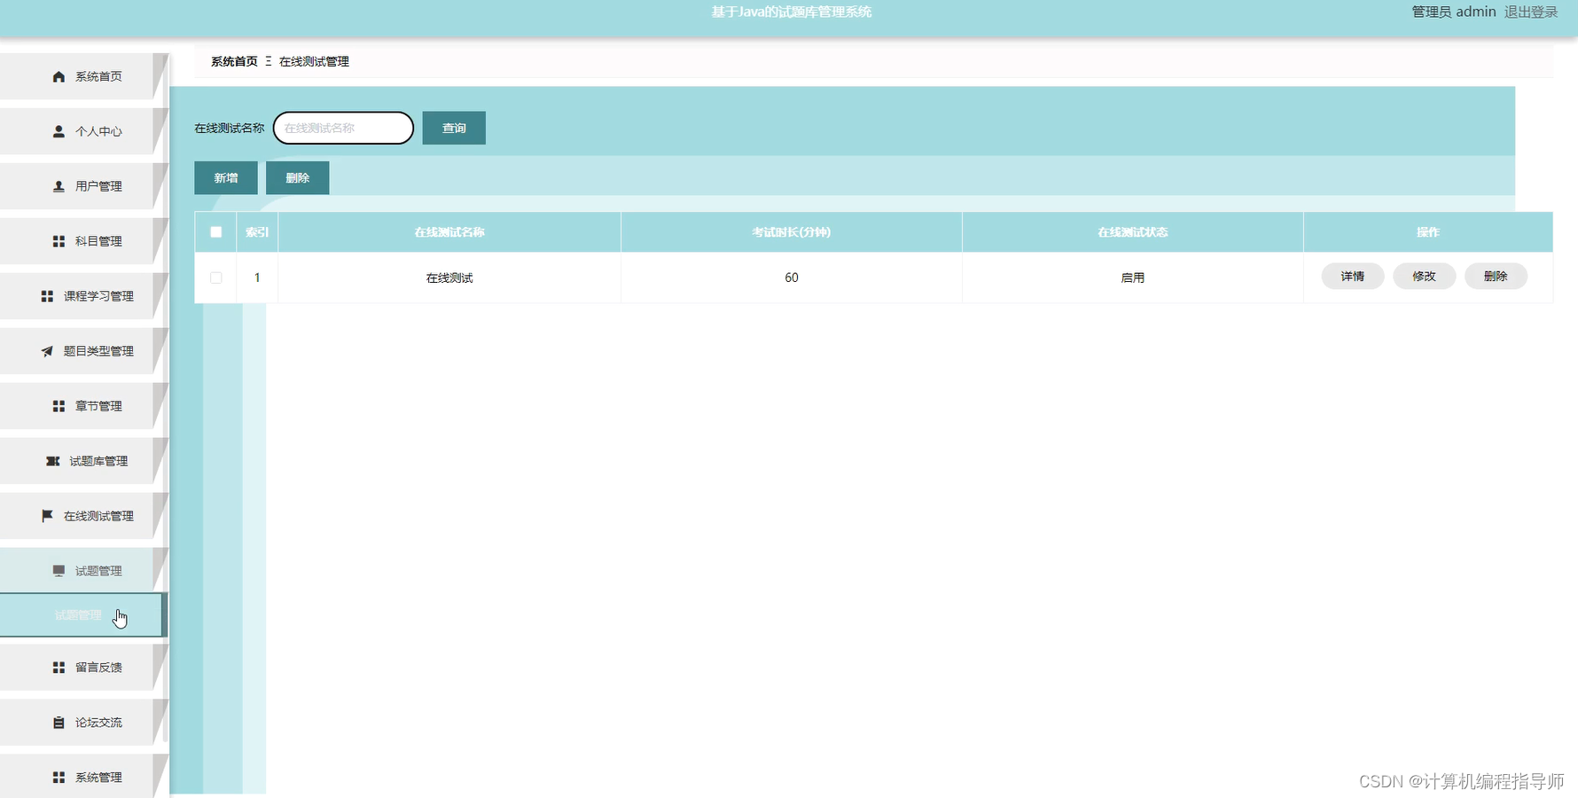
Task: Click the ticket icon beside 试题库管理
Action: click(x=53, y=461)
